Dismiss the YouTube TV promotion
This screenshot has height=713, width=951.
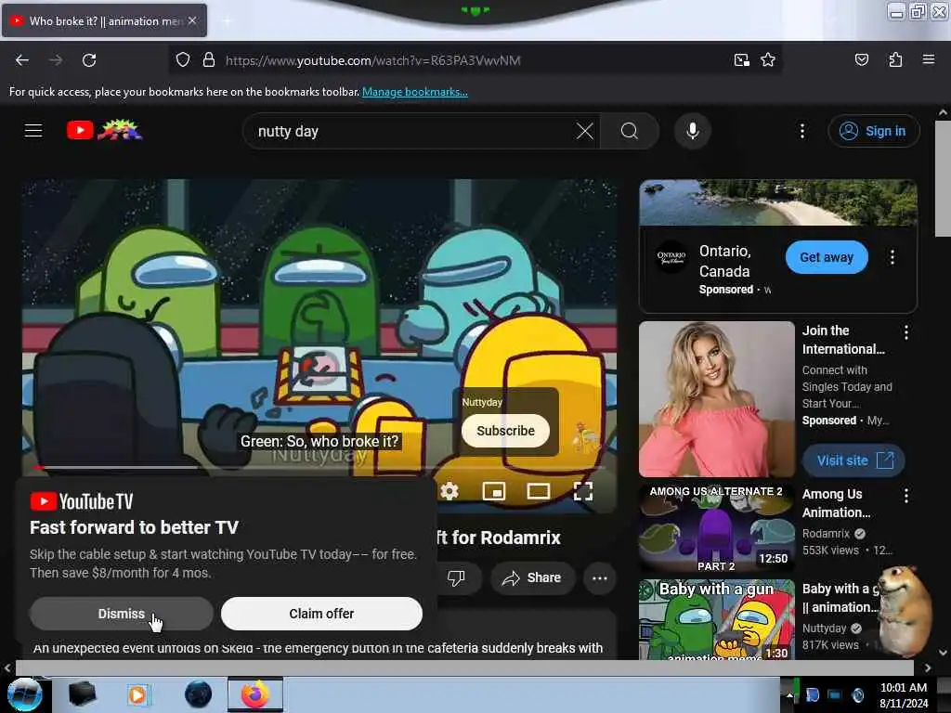[122, 614]
